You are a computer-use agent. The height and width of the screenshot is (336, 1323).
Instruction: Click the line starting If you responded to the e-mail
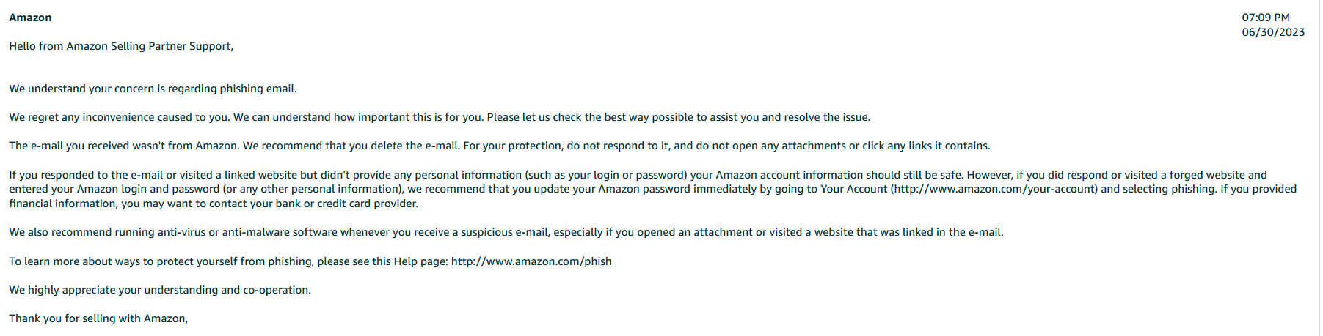click(638, 175)
